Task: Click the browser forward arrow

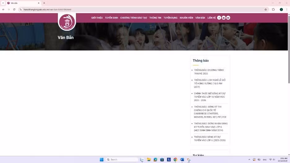Action: click(x=9, y=9)
